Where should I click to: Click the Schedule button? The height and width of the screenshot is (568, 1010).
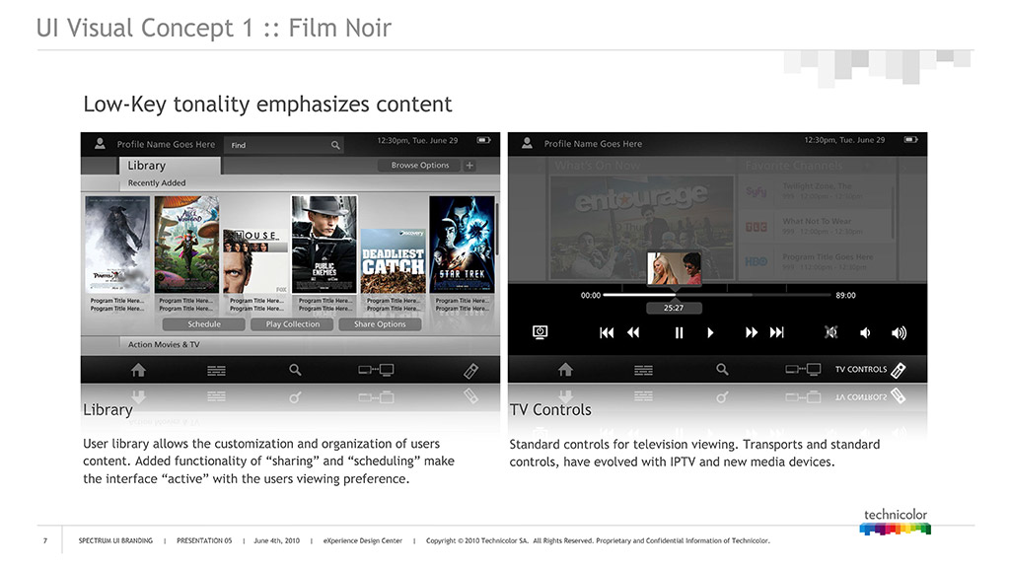(204, 324)
